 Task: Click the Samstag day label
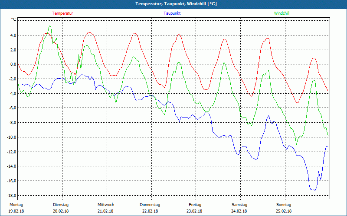pos(239,205)
